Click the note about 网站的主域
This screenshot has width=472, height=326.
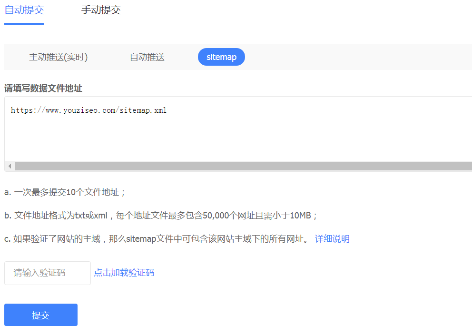point(157,239)
